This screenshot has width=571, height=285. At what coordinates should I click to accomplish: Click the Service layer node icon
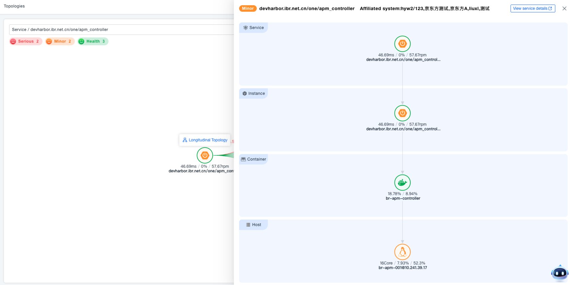402,44
